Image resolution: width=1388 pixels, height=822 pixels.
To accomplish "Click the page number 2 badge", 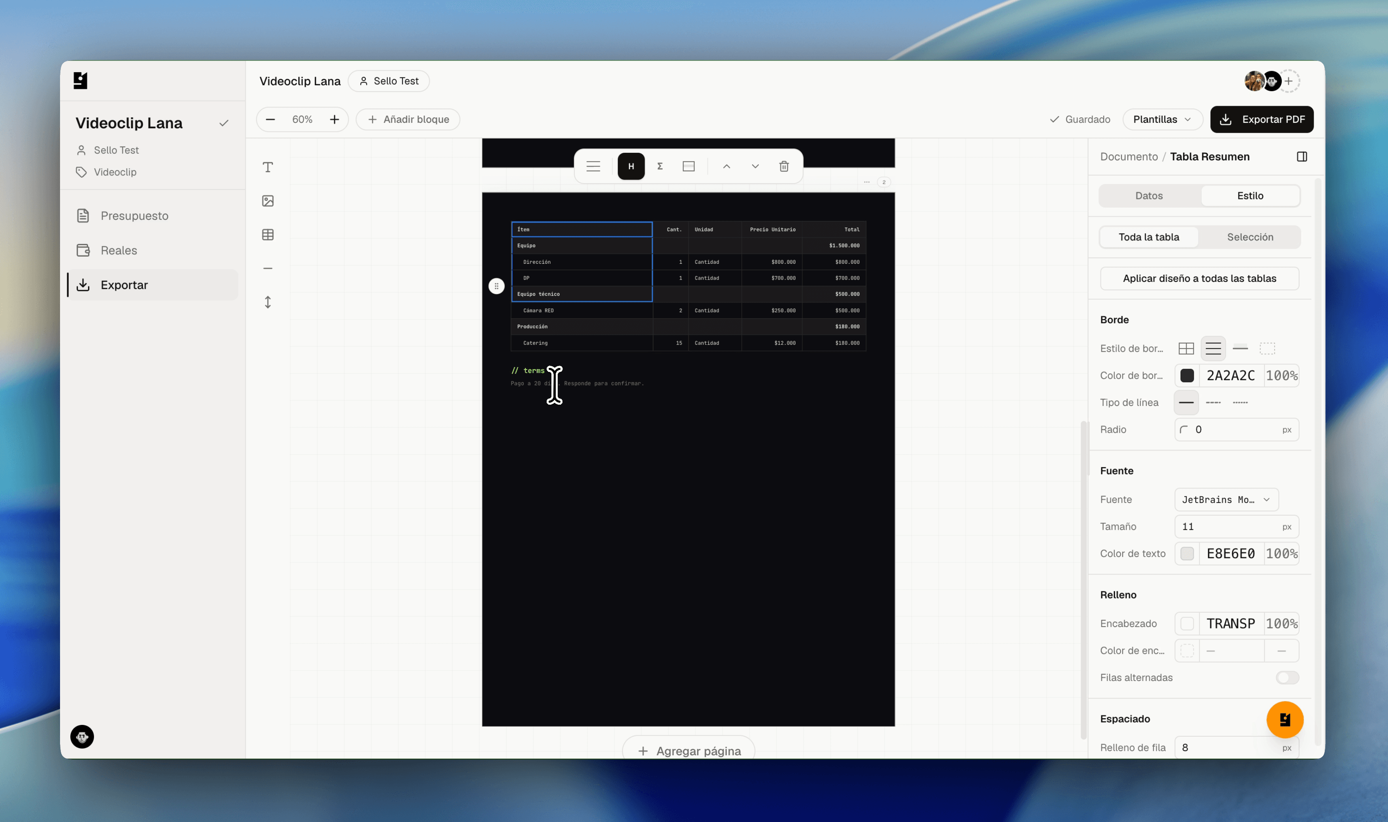I will coord(884,182).
